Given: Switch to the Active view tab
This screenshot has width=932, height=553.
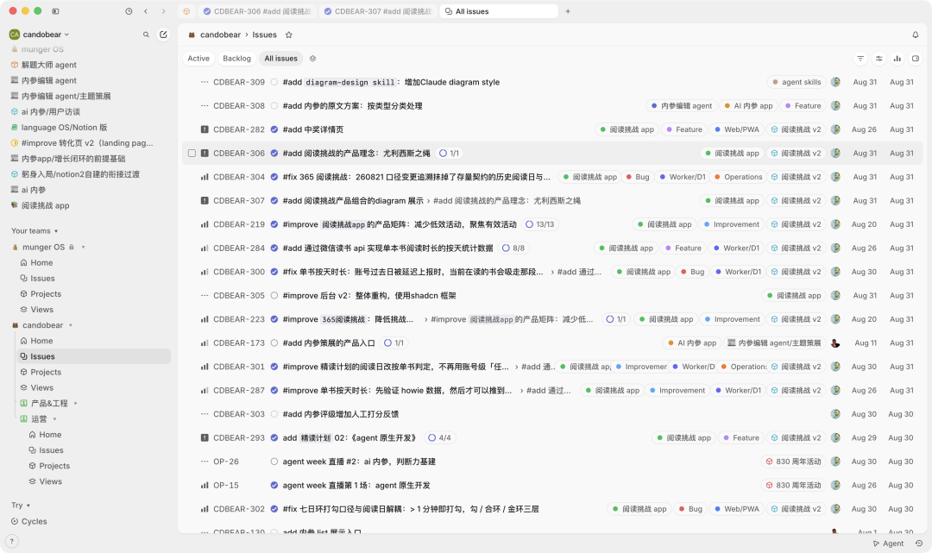Looking at the screenshot, I should [198, 58].
